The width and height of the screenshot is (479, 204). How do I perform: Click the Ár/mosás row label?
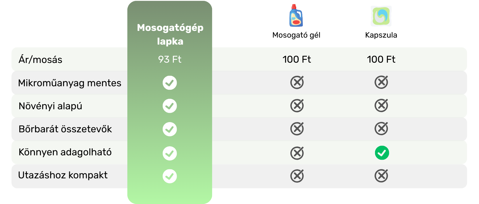tap(40, 60)
